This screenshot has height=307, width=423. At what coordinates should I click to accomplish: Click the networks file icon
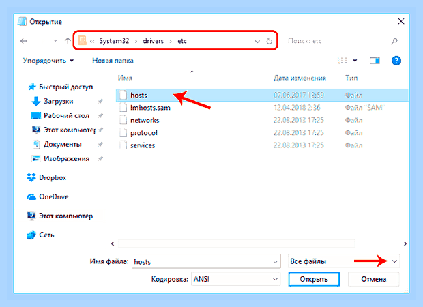click(123, 120)
